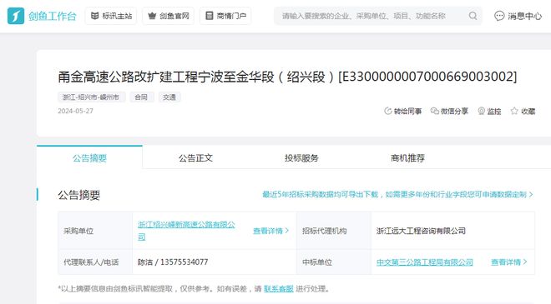Image resolution: width=551 pixels, height=304 pixels.
Task: Click the 标讯主站 book icon
Action: pos(95,16)
